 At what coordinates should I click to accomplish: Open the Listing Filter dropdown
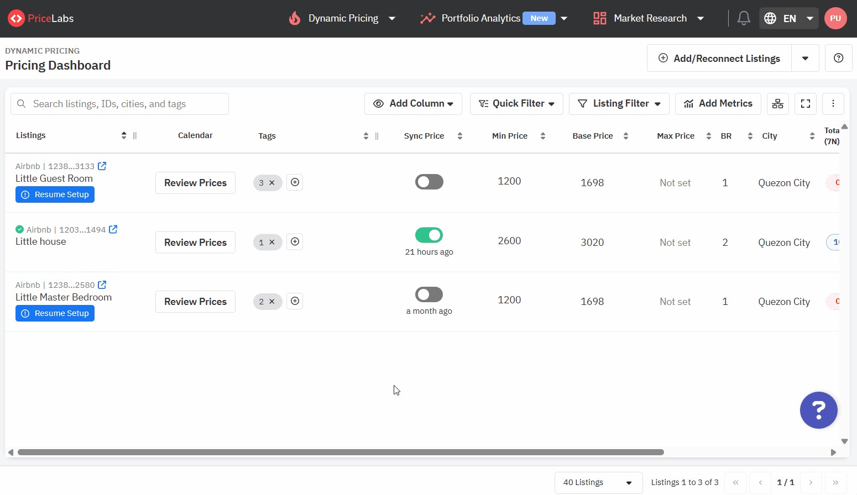pyautogui.click(x=619, y=104)
